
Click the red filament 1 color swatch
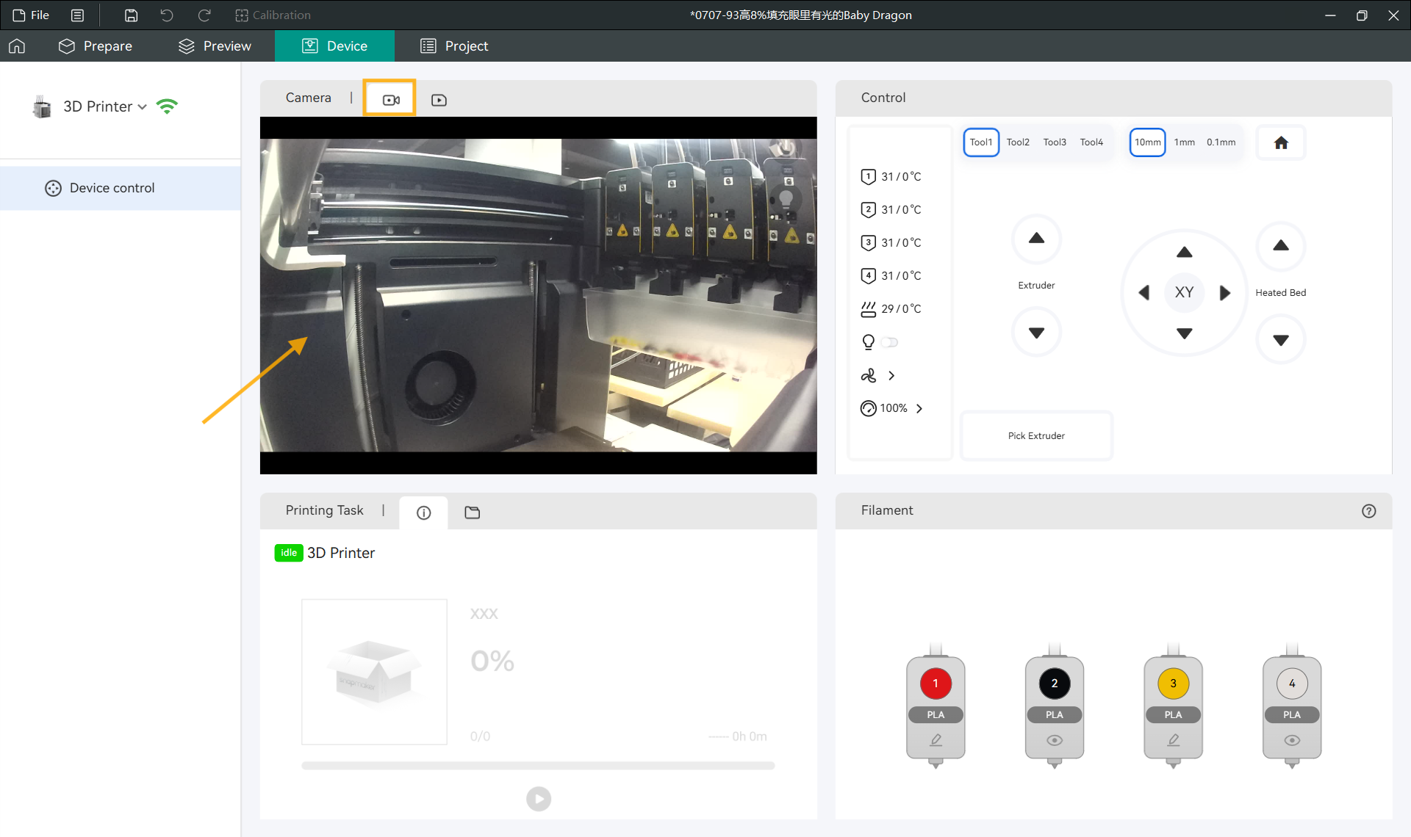tap(936, 683)
